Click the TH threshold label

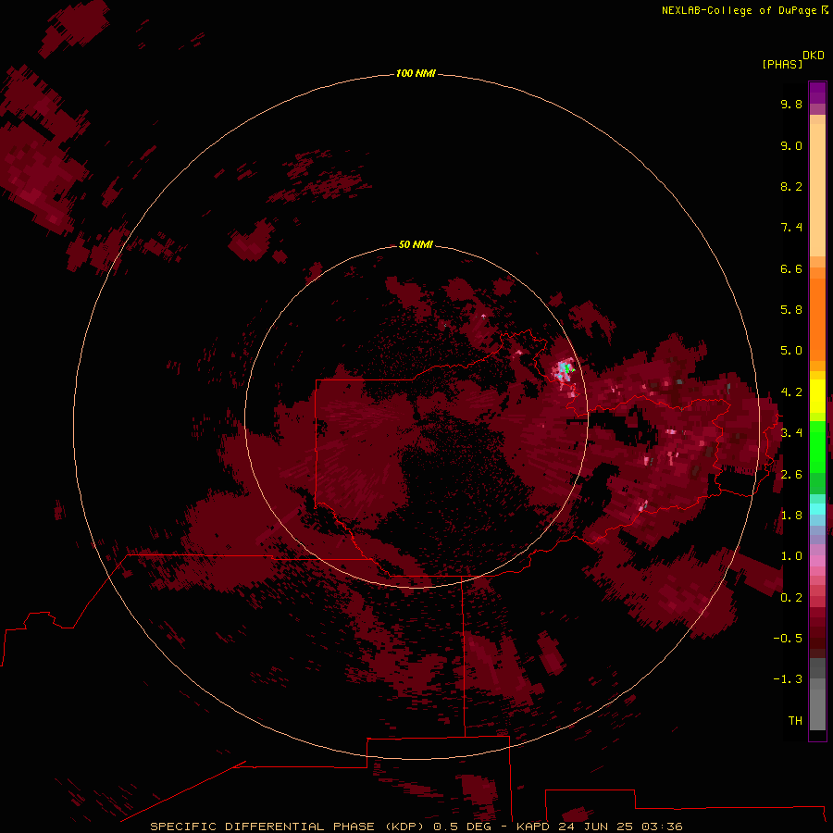click(795, 721)
